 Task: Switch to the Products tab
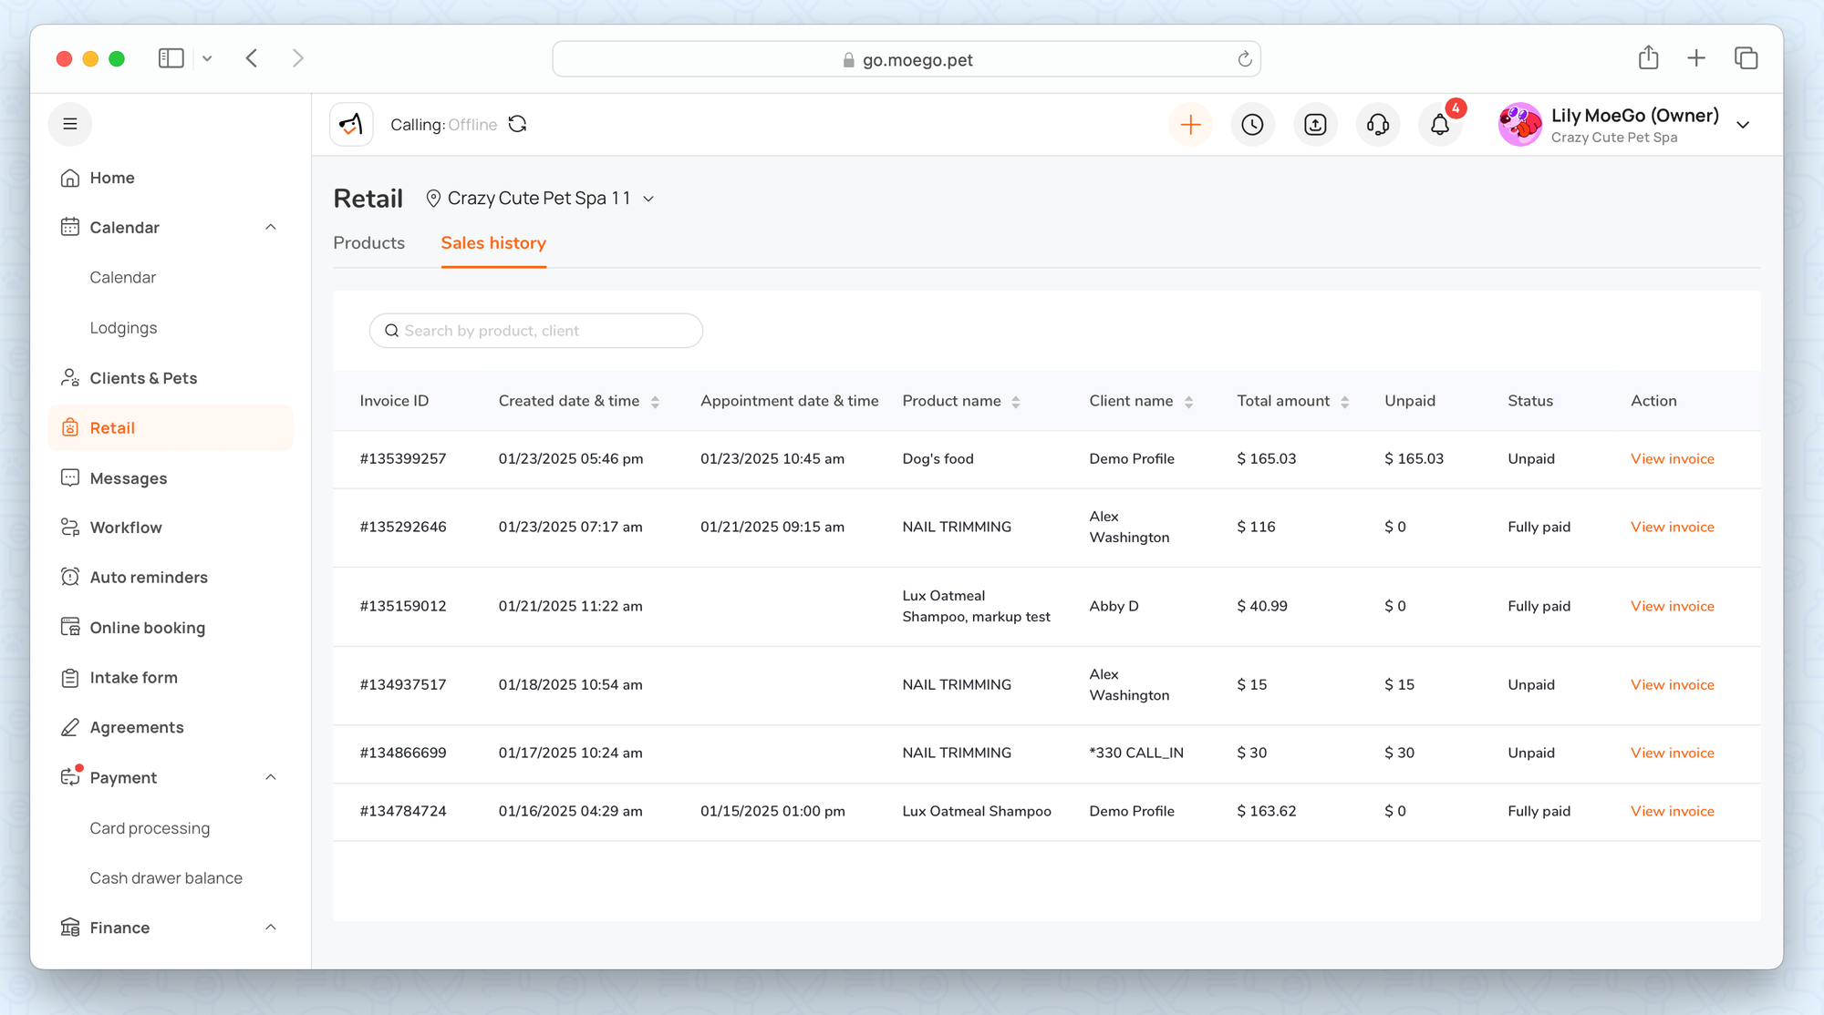click(368, 243)
